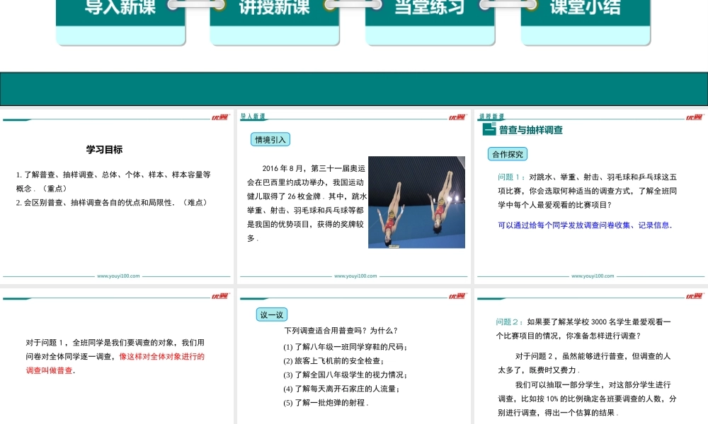708x424 pixels.
Task: Select the 情境引入 label box
Action: [271, 139]
